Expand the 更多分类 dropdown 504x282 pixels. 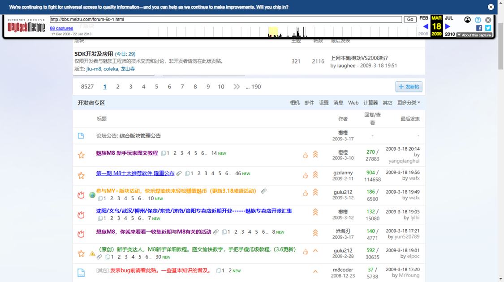409,103
